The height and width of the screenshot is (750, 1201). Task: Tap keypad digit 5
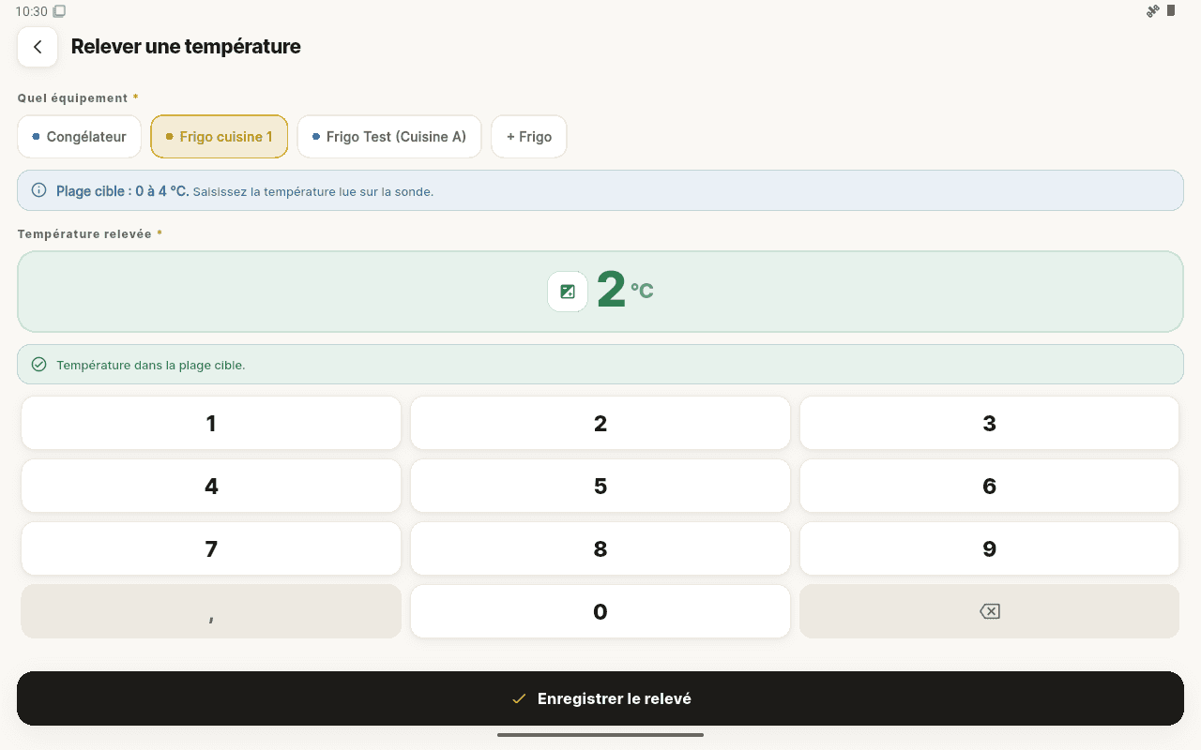point(600,486)
